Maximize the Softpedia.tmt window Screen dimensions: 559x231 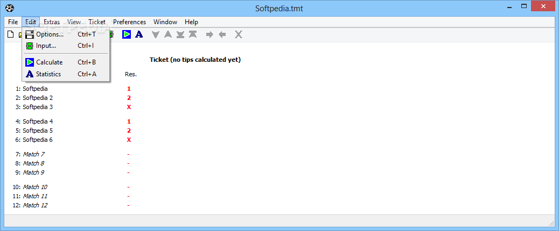point(523,6)
